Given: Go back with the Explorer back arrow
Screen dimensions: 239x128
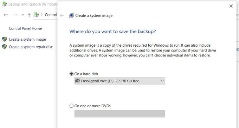Looking at the screenshot, I should [6, 15].
